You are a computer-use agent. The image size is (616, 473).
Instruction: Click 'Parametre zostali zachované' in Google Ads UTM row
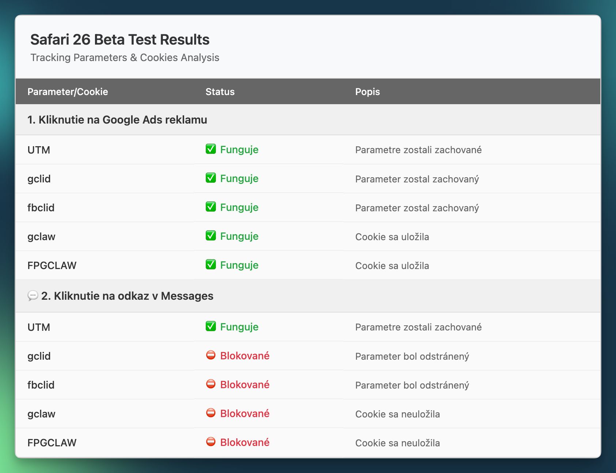point(418,150)
